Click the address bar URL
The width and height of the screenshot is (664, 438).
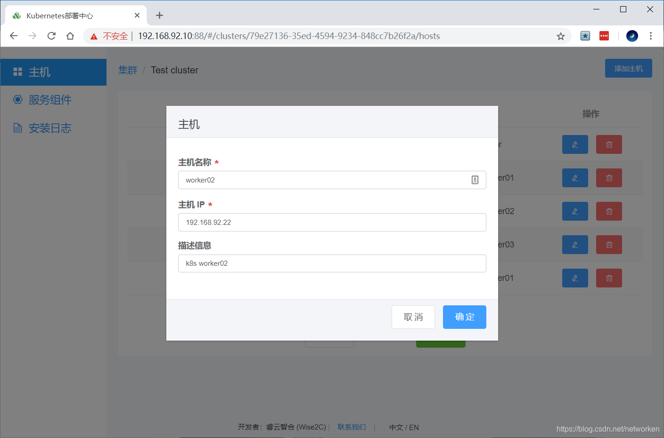[289, 36]
